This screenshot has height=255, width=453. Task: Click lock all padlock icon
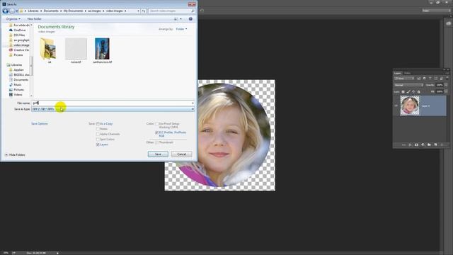click(x=418, y=91)
